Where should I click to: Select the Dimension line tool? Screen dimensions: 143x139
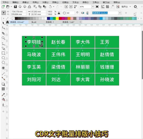[3, 74]
